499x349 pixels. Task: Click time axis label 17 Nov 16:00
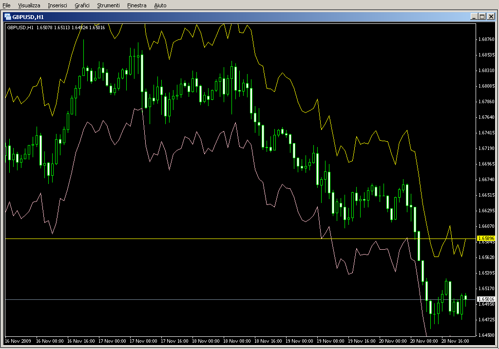pos(174,341)
